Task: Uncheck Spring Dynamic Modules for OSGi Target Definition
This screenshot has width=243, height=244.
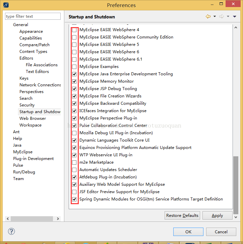Action: [x=74, y=199]
